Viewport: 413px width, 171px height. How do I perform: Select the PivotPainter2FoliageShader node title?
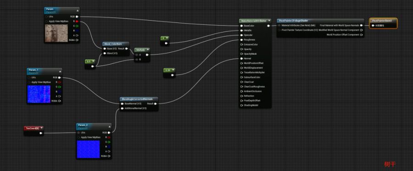(293, 21)
